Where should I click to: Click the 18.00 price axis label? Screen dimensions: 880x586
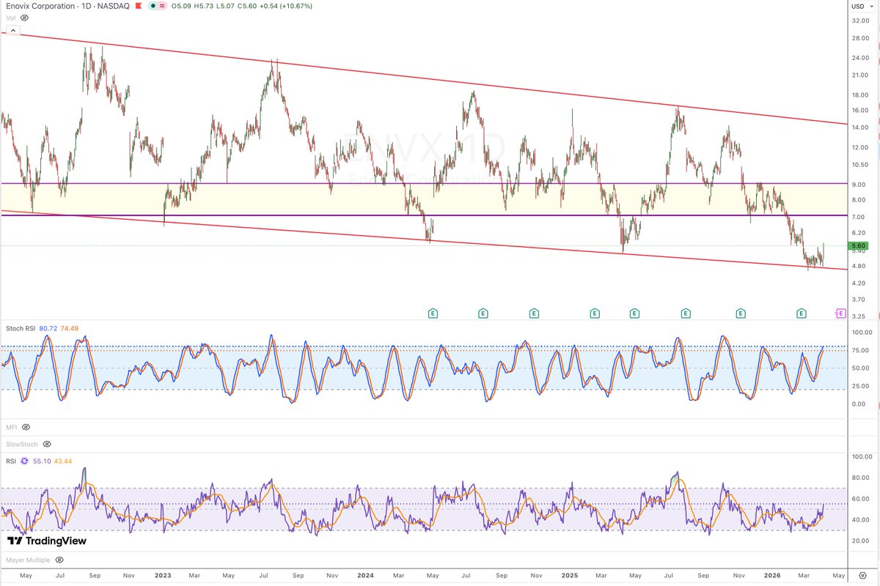pyautogui.click(x=860, y=95)
